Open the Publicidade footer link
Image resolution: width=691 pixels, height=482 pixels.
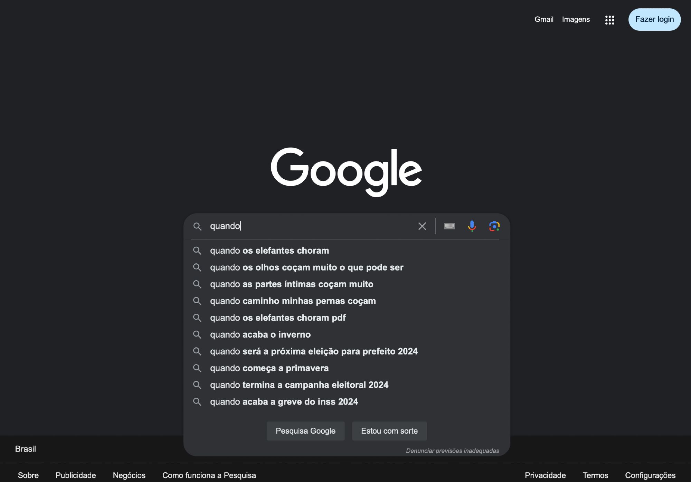[76, 475]
